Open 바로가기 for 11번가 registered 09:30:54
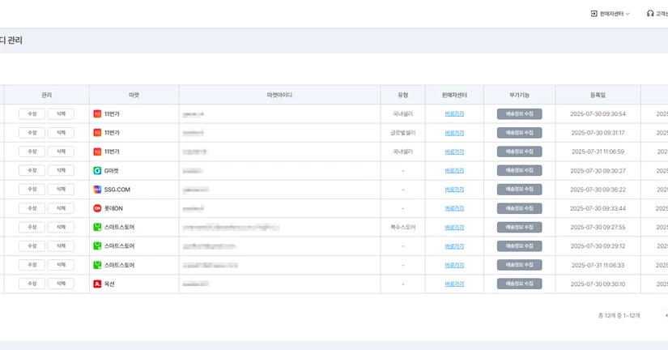668x350 pixels. pos(454,113)
